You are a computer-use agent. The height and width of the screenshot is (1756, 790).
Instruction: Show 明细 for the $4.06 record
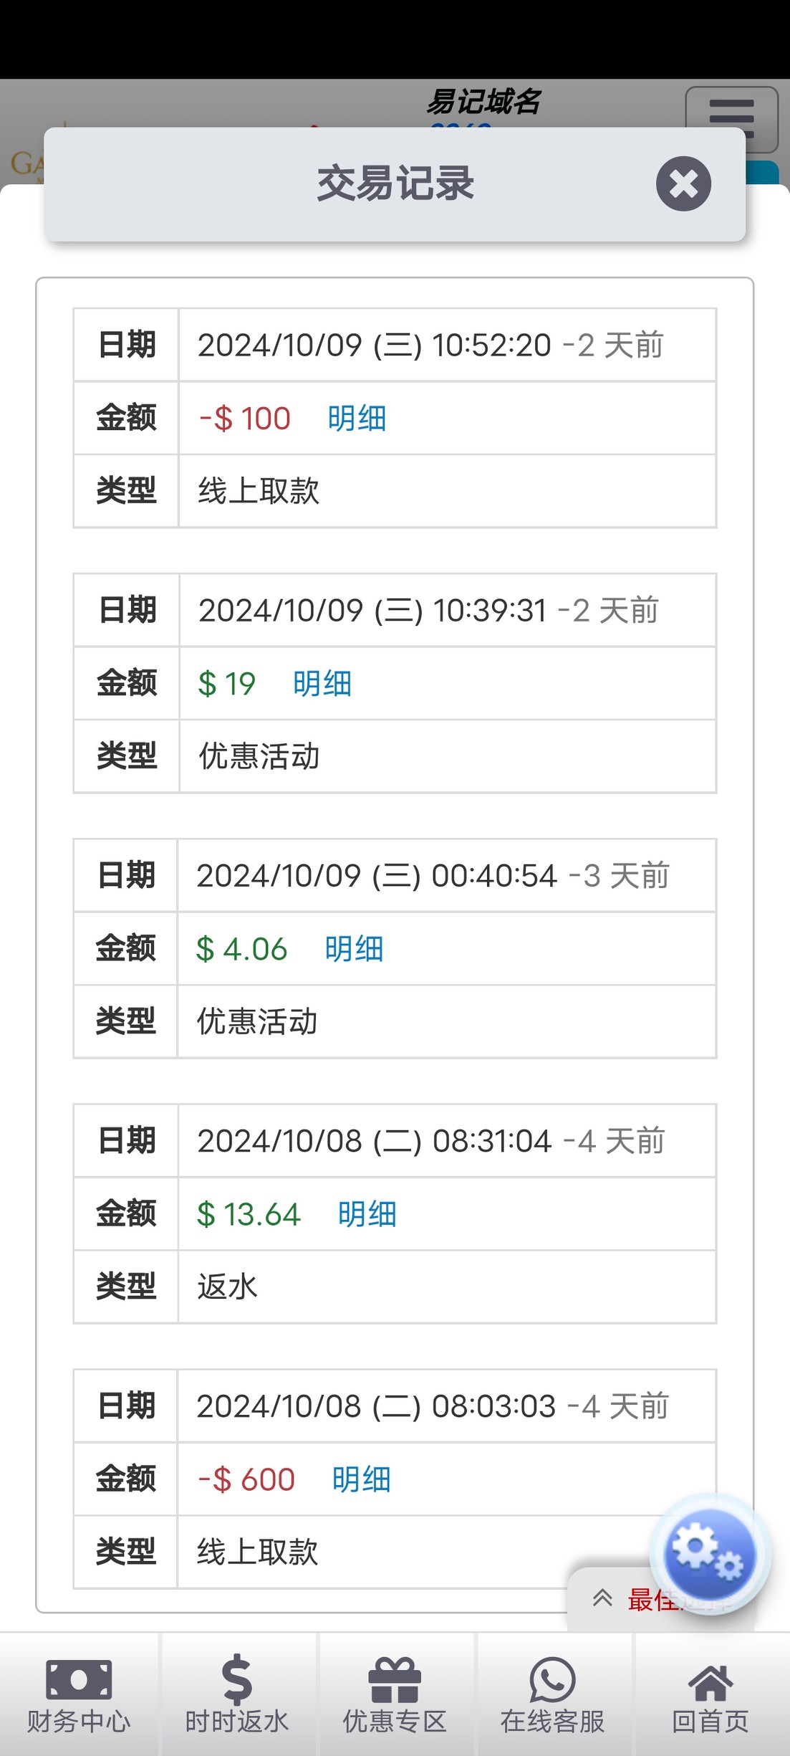click(354, 949)
